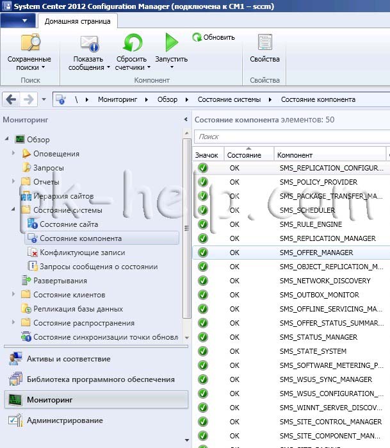Click the breadcrumb root icon

[61, 100]
